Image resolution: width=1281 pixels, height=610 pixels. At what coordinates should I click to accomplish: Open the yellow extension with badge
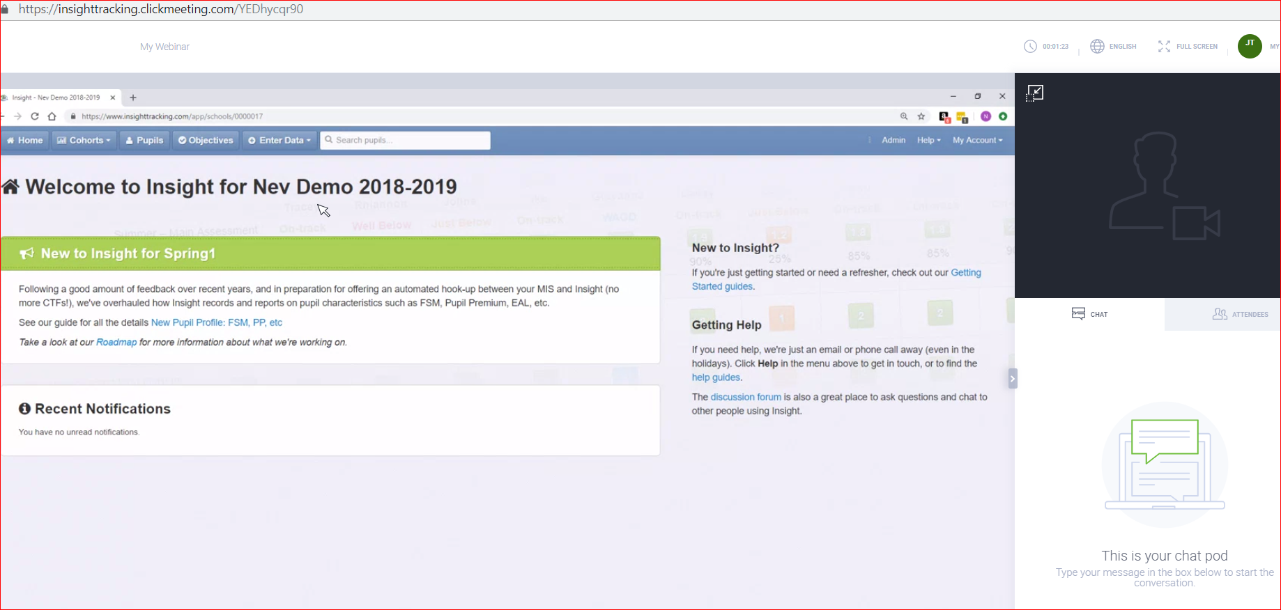(x=962, y=117)
